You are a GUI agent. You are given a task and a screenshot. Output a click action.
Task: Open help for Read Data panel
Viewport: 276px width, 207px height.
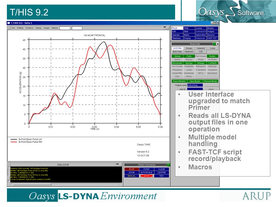pyautogui.click(x=214, y=44)
